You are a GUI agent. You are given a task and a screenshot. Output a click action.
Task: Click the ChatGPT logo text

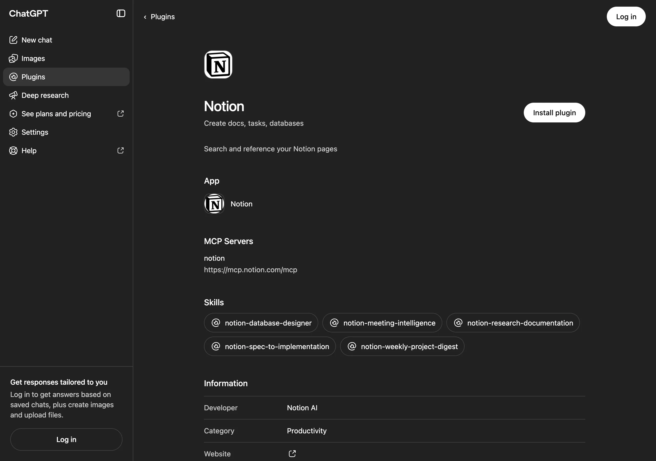[x=28, y=13]
